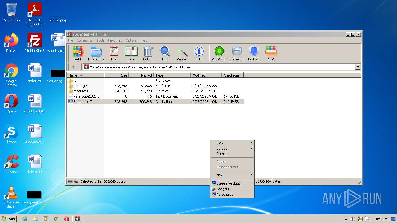This screenshot has width=397, height=223.
Task: Click the volume speaker tray icon
Action: tap(353, 219)
